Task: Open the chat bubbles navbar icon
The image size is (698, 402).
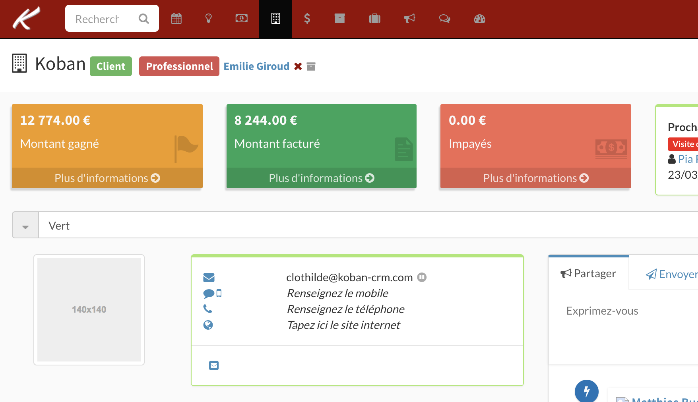Action: (444, 19)
